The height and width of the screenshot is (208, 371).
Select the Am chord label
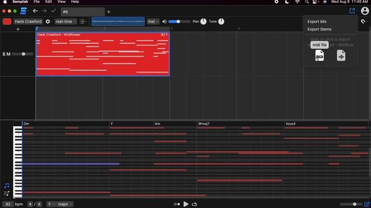click(x=157, y=124)
